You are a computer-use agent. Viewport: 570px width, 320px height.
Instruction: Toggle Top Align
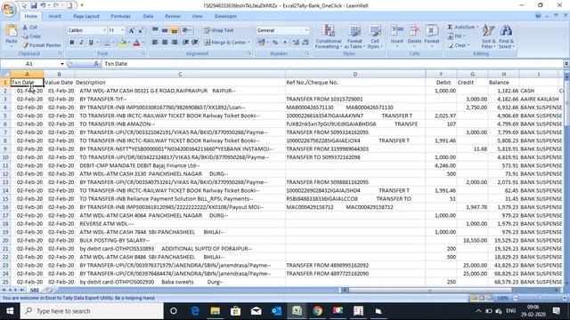pos(155,30)
